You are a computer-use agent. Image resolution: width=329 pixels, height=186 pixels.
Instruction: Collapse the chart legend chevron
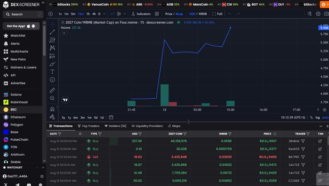(64, 33)
